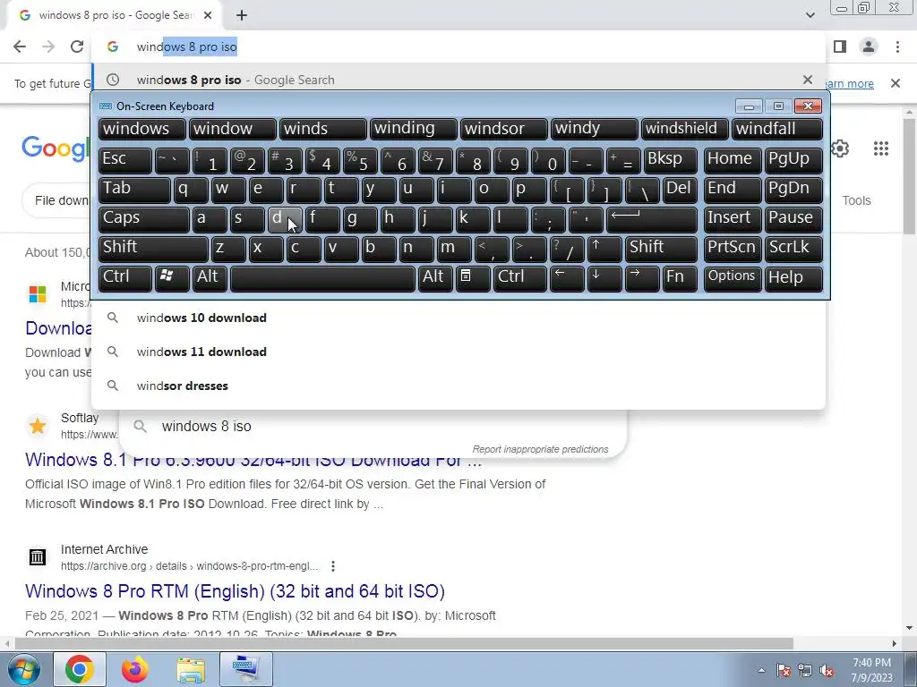Go back using the browser back arrow
This screenshot has height=687, width=917.
tap(20, 47)
